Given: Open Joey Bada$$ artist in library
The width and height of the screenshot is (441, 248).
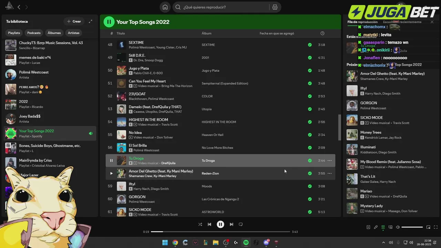Looking at the screenshot, I should coord(50,119).
